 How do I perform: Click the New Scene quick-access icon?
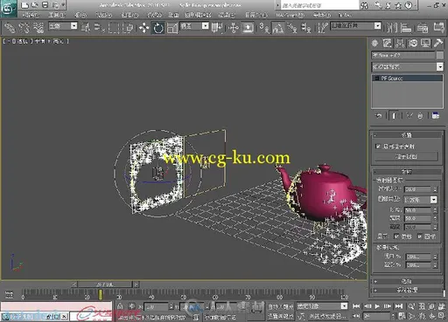(25, 5)
